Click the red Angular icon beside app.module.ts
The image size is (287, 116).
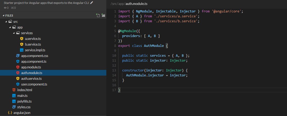click(18, 67)
